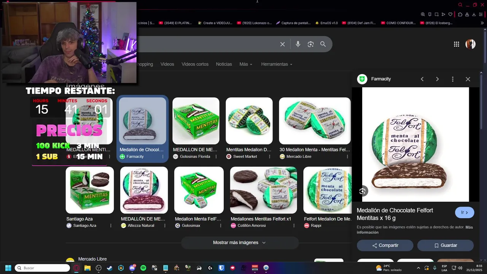Open the (6126) El Iceberg... bookmark
The width and height of the screenshot is (487, 274).
[436, 23]
